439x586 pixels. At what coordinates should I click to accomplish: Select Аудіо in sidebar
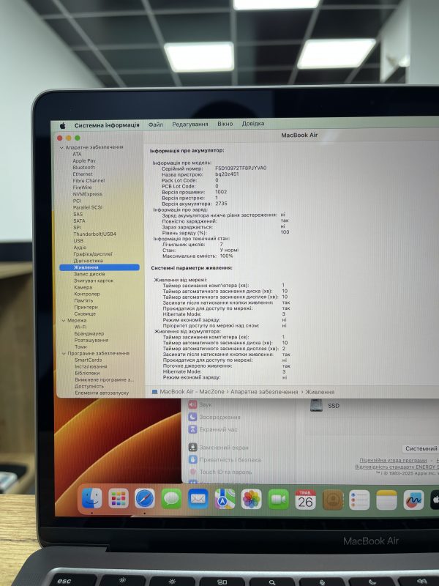(x=80, y=248)
